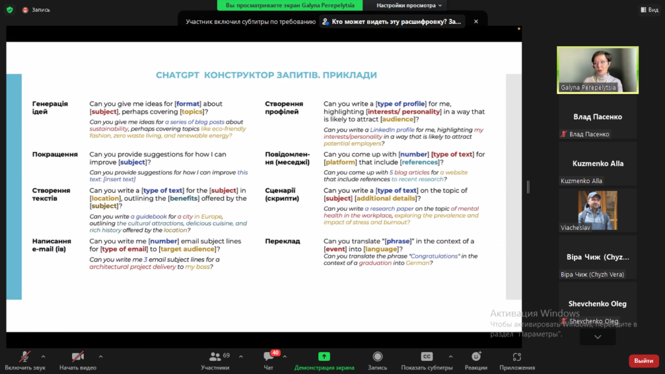Click the panel divider handle beside shared screen
Image resolution: width=665 pixels, height=374 pixels.
(528, 187)
